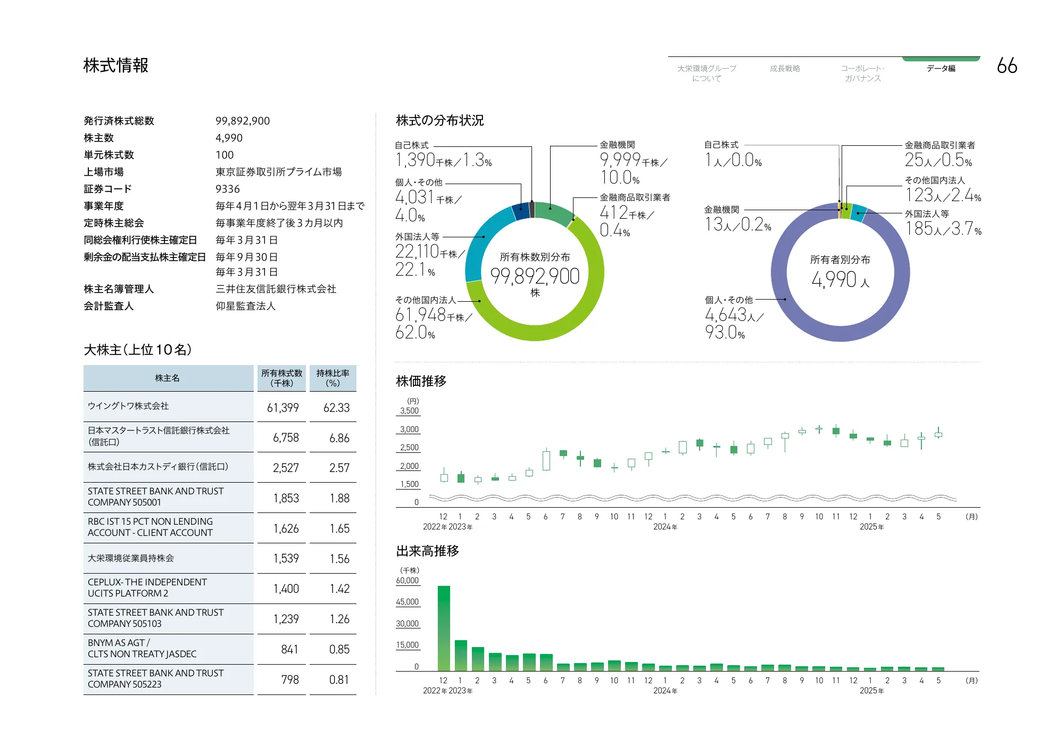1064x753 pixels.
Task: Click the 株主名 table column header
Action: tap(168, 378)
